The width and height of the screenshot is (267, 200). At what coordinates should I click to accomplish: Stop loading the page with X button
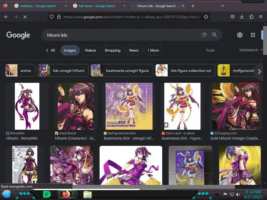point(25,17)
